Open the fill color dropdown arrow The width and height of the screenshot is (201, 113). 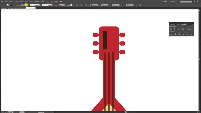(9, 5)
